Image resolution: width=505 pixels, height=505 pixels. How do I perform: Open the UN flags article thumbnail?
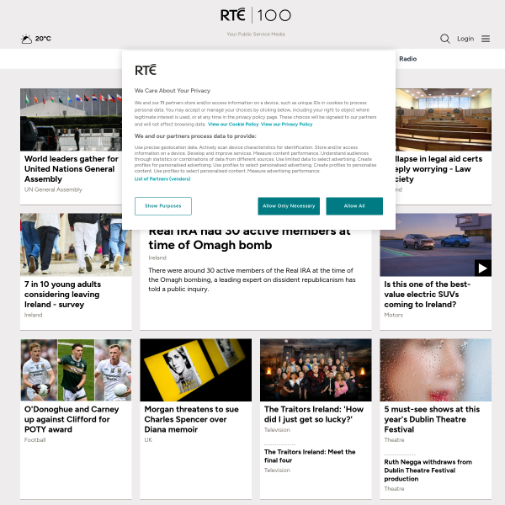click(71, 120)
